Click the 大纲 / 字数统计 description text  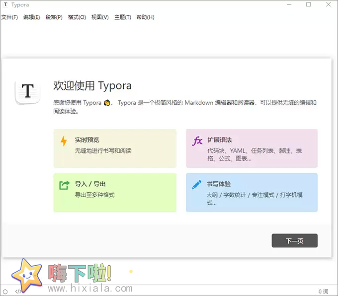coord(254,199)
